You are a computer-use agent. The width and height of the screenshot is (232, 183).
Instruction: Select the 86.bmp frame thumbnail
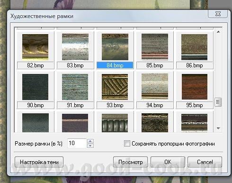[194, 47]
